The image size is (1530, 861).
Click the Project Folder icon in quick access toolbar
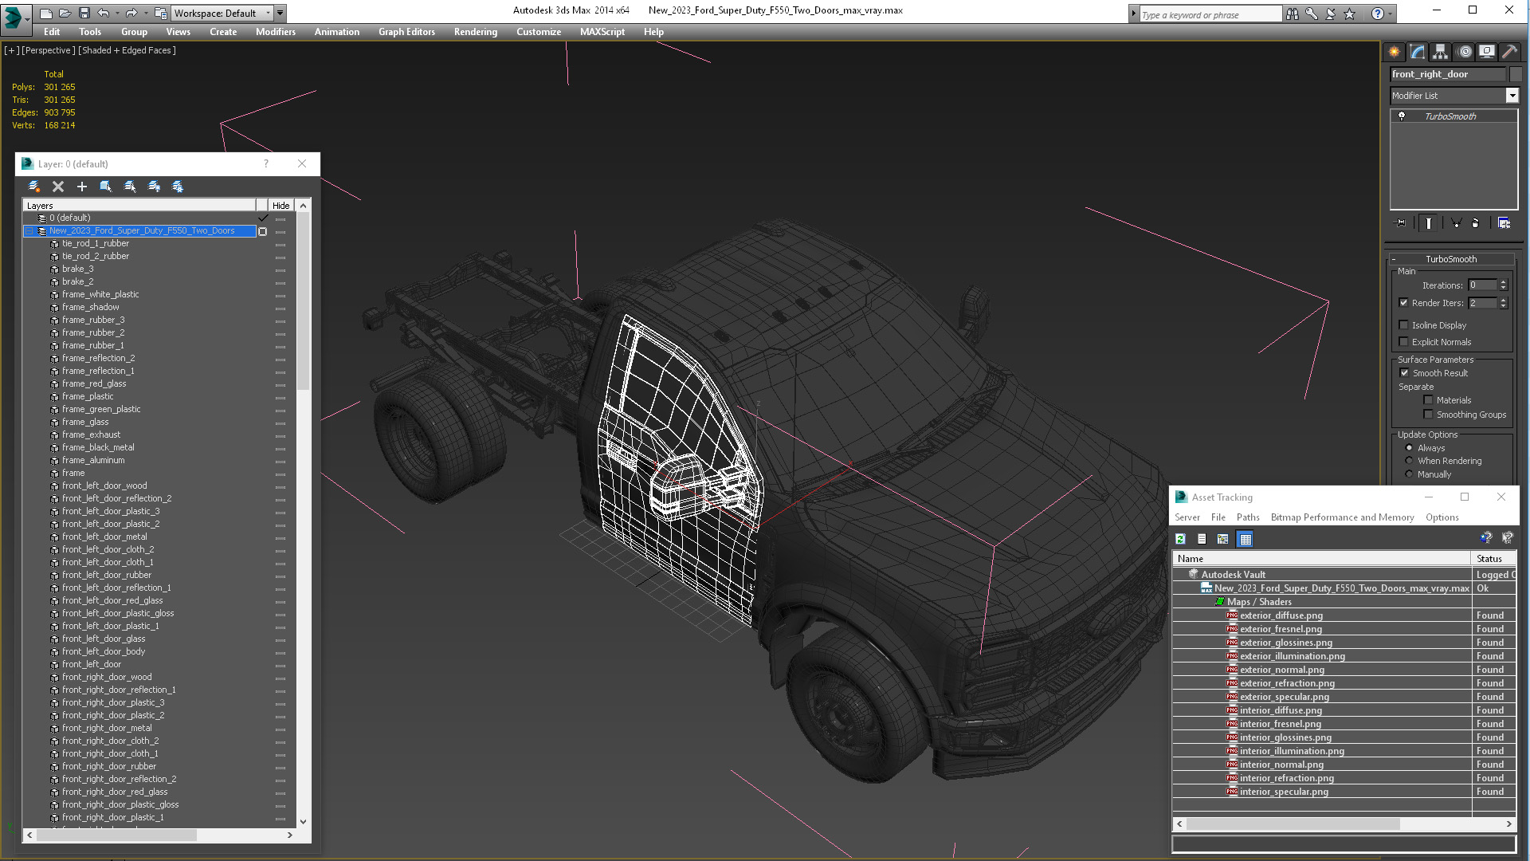coord(160,13)
